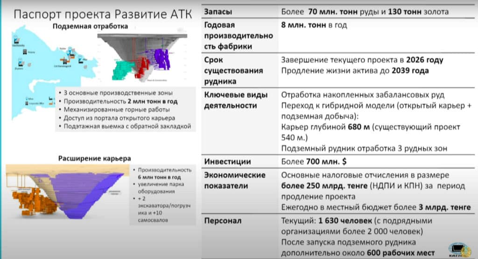
Task: Click text 'Производительность 6 млн тонн в год'
Action: pos(165,173)
